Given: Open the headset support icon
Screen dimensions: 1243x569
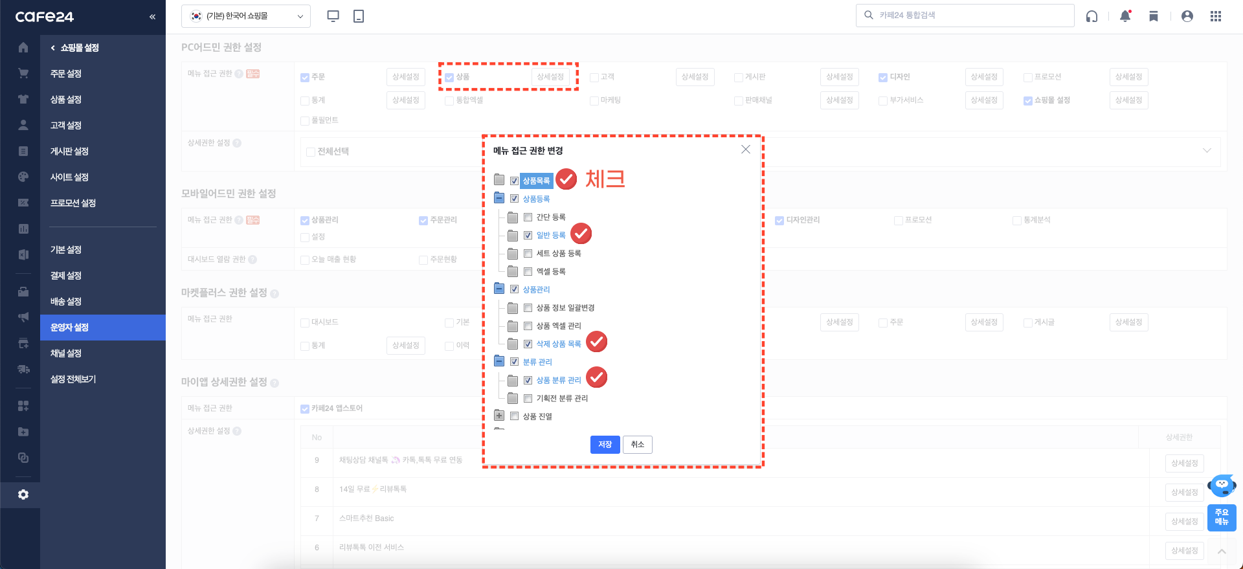Looking at the screenshot, I should tap(1092, 16).
